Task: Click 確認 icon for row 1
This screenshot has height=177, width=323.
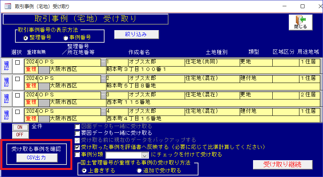Action: pos(6,65)
